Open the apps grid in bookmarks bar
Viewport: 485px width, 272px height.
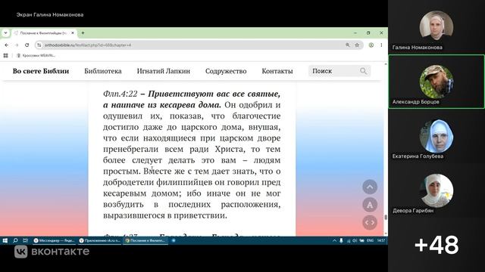point(5,55)
